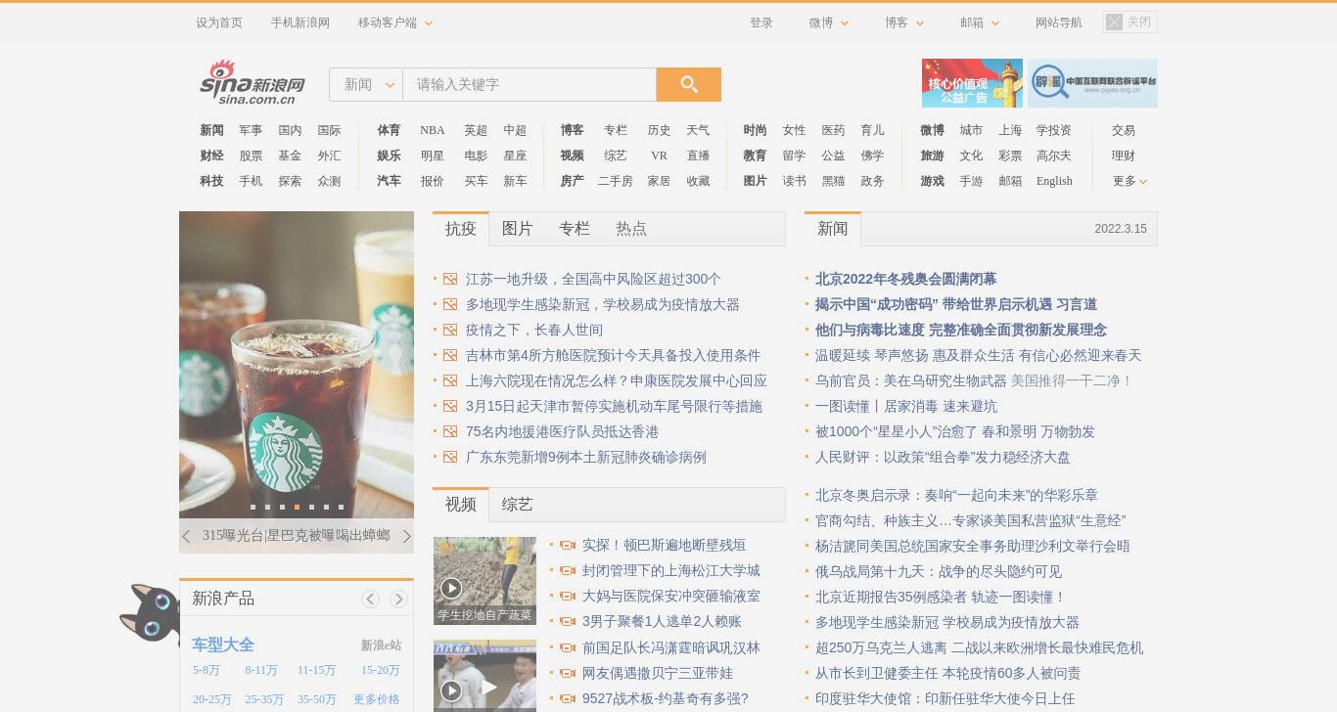Expand the 微博 dropdown in top bar
The width and height of the screenshot is (1337, 712).
pyautogui.click(x=828, y=22)
